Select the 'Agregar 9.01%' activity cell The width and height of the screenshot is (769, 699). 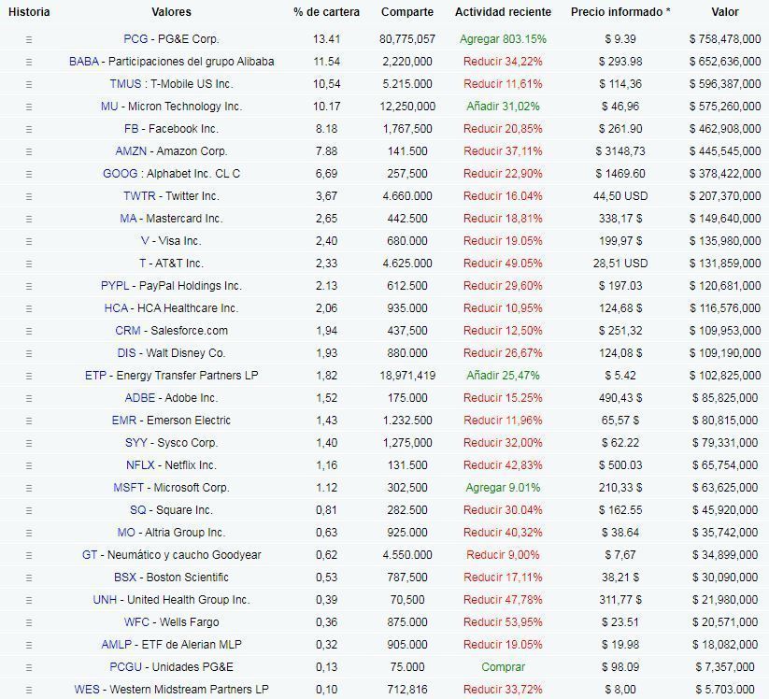(504, 488)
